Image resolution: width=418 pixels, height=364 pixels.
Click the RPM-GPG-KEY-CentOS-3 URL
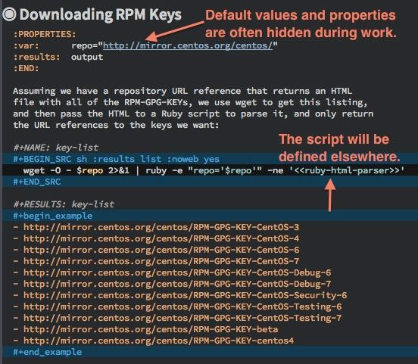161,227
